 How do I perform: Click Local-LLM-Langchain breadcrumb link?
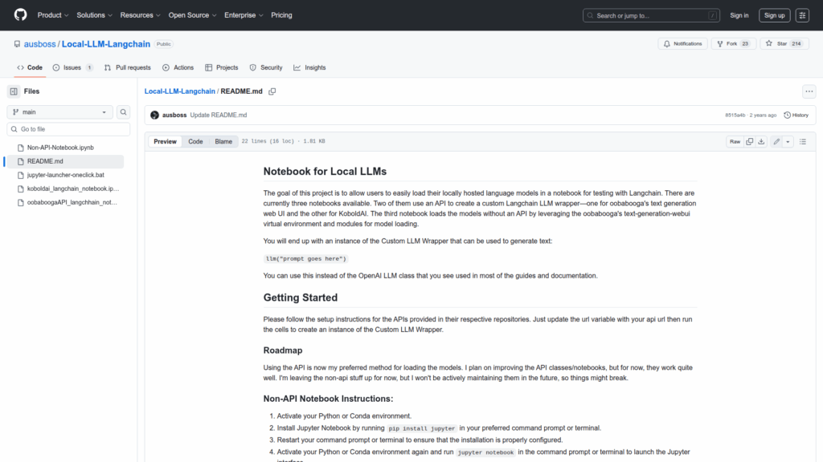click(179, 91)
